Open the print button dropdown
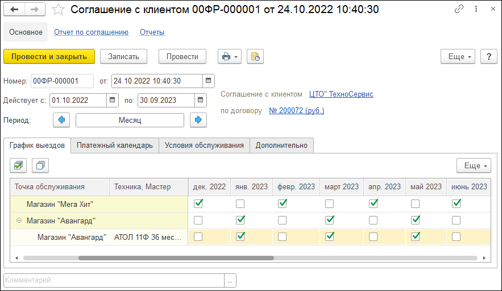The height and width of the screenshot is (291, 502). [230, 56]
